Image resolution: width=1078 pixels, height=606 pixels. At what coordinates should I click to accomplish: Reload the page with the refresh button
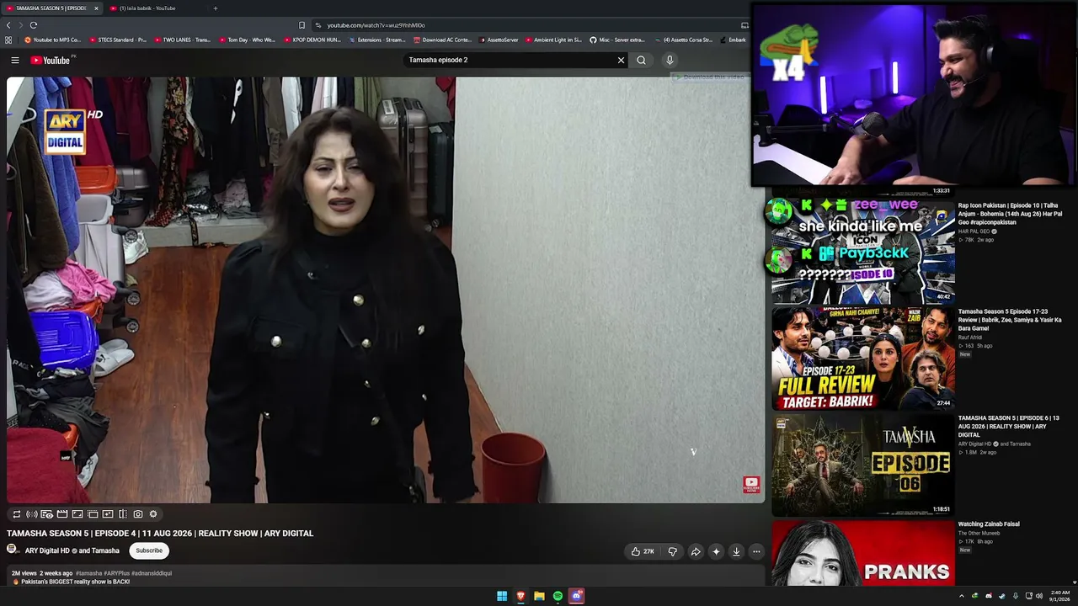point(34,25)
